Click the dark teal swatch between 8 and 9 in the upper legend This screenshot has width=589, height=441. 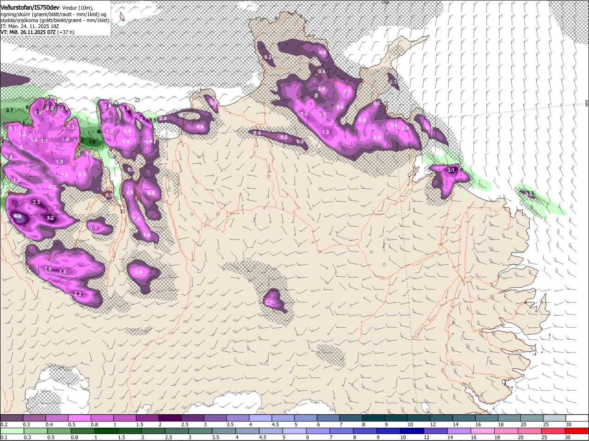(x=374, y=418)
